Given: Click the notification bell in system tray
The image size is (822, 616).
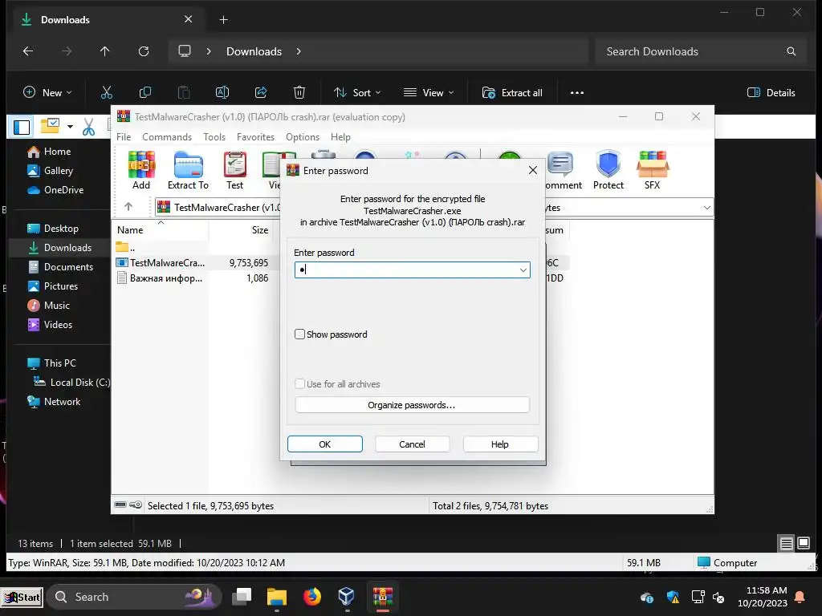Looking at the screenshot, I should (800, 597).
